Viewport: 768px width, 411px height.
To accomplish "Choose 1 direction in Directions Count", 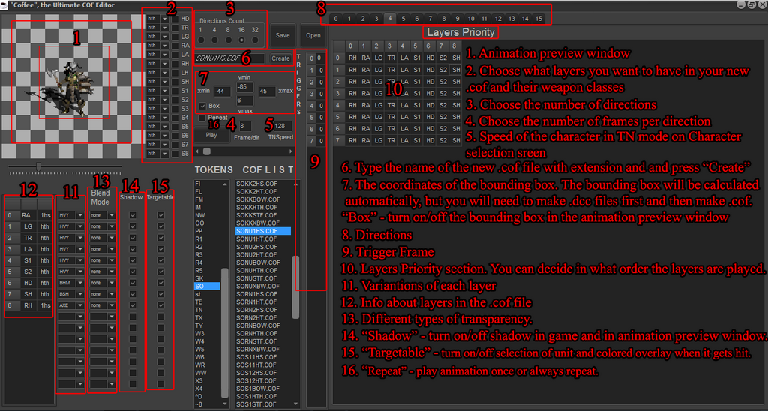I will click(201, 40).
